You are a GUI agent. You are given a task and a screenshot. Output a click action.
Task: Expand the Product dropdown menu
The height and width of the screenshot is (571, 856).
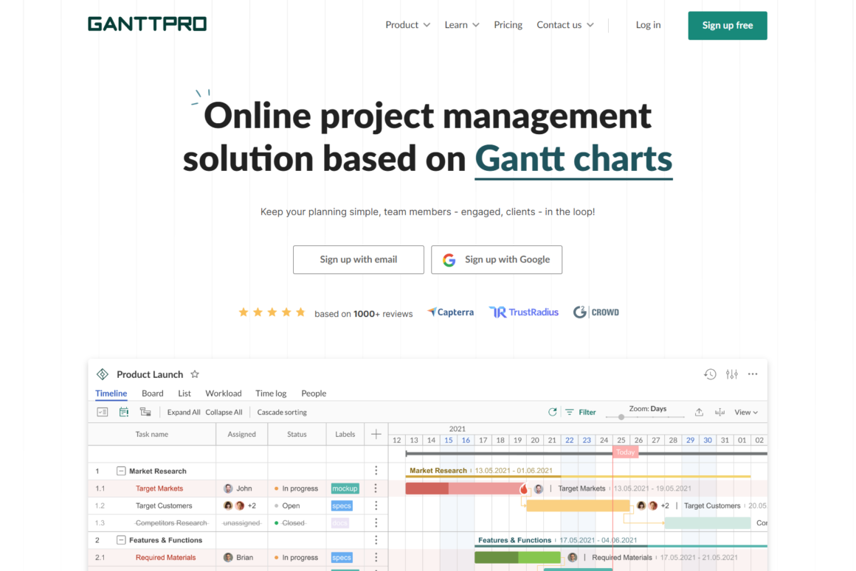coord(408,25)
